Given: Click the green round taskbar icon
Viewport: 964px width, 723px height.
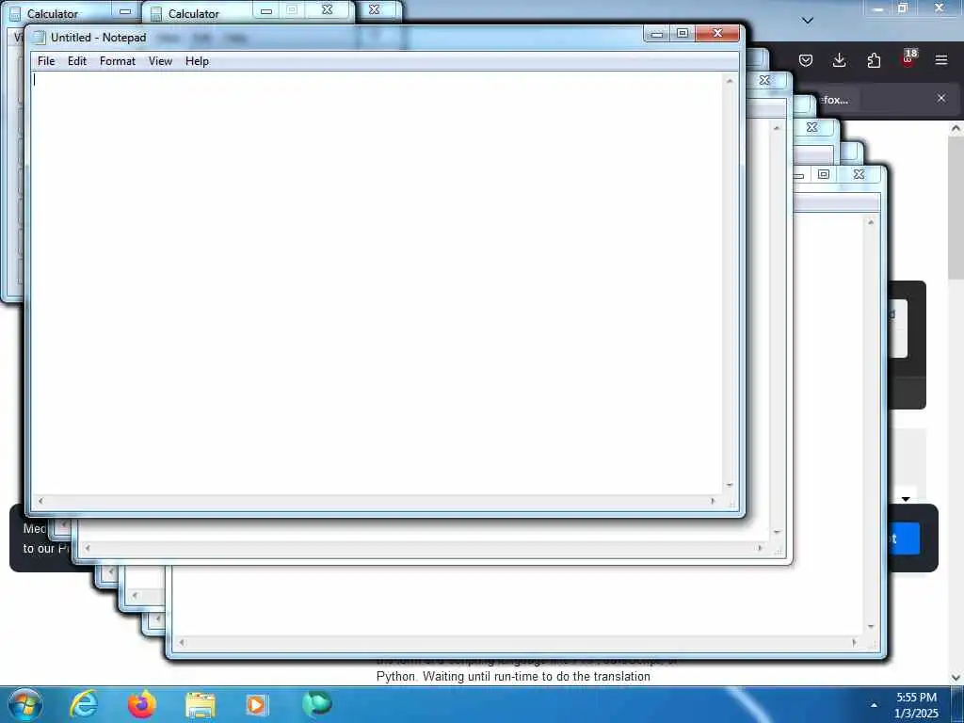Looking at the screenshot, I should (317, 704).
